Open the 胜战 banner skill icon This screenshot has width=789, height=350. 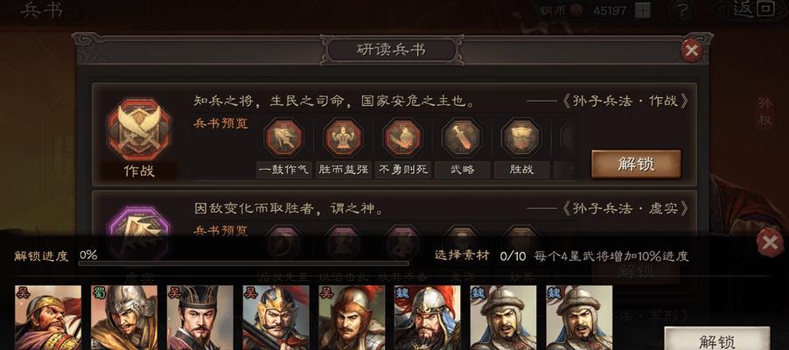tap(520, 137)
